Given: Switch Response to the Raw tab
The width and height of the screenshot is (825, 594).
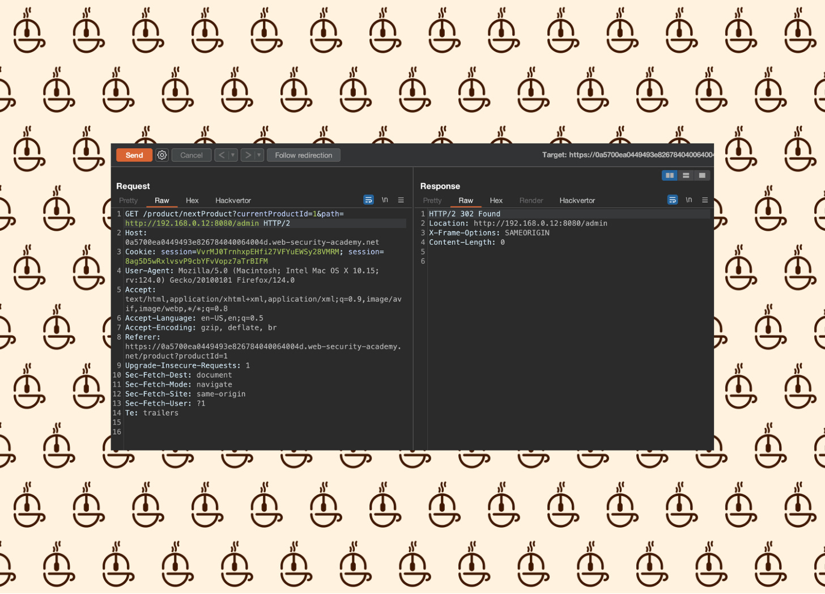Looking at the screenshot, I should 466,201.
